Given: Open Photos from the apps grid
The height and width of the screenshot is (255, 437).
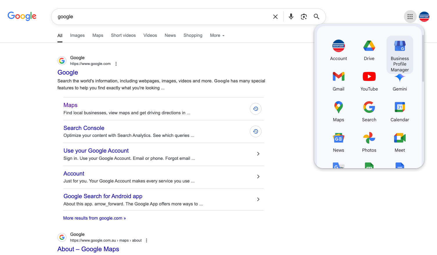Looking at the screenshot, I should pos(369,142).
